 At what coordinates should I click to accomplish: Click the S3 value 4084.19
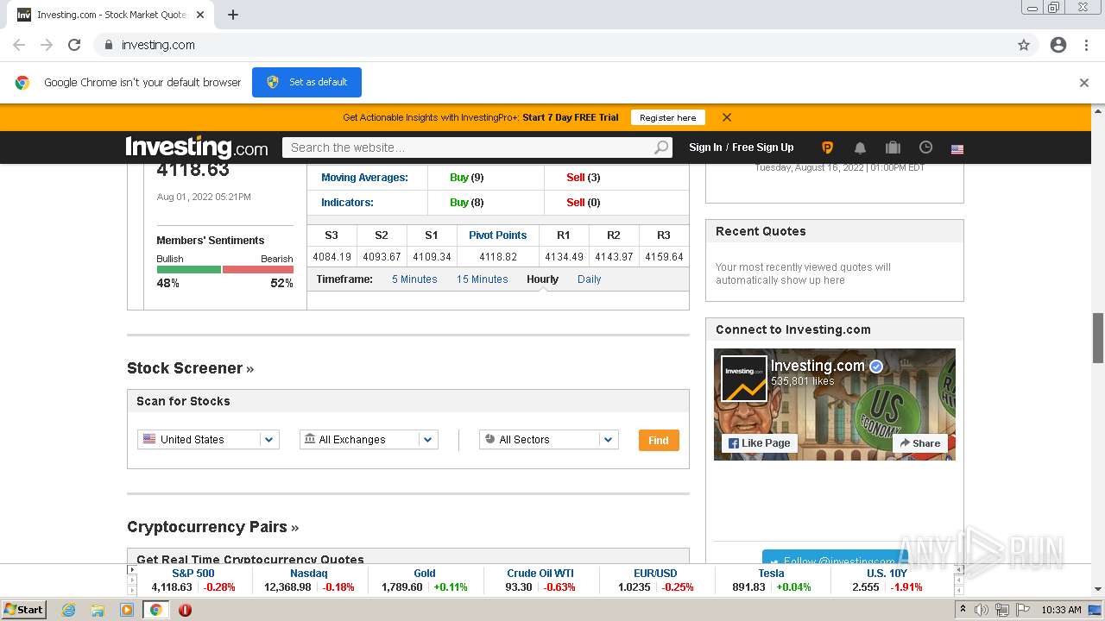tap(331, 257)
